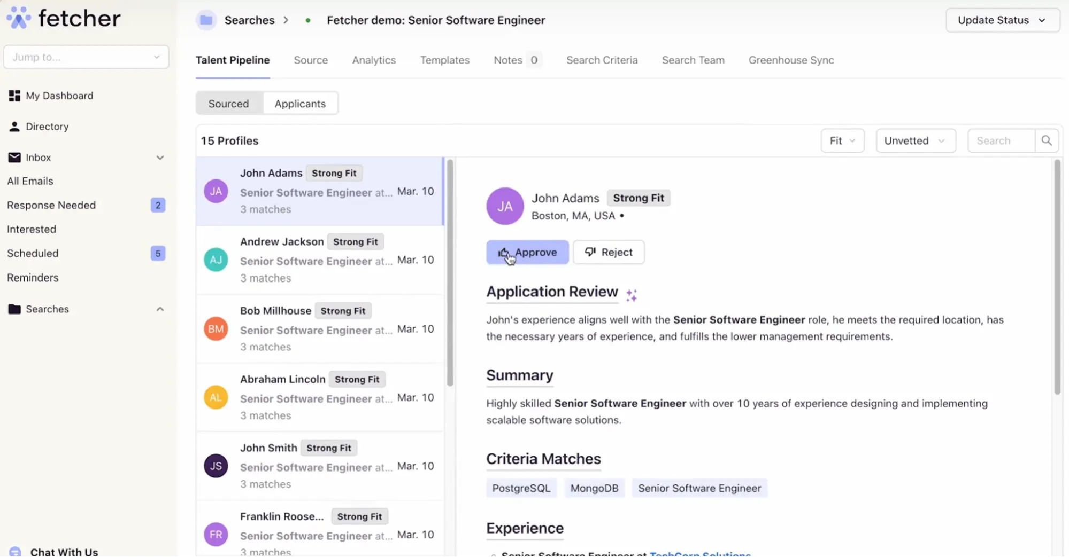Click the Response Needed count badge
Image resolution: width=1069 pixels, height=557 pixels.
click(x=158, y=205)
